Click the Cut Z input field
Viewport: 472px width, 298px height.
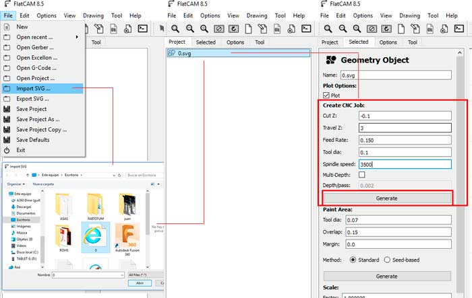(405, 116)
